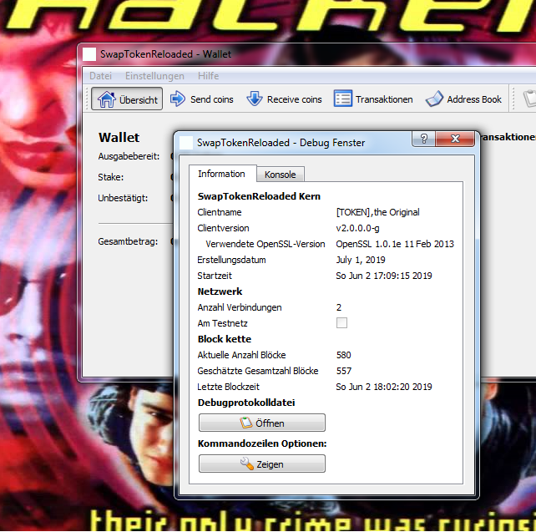The image size is (536, 532).
Task: Click the OpenSSL 1.0.1e version text
Action: click(395, 244)
